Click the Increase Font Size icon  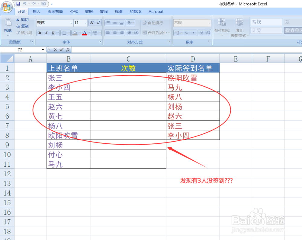point(92,22)
